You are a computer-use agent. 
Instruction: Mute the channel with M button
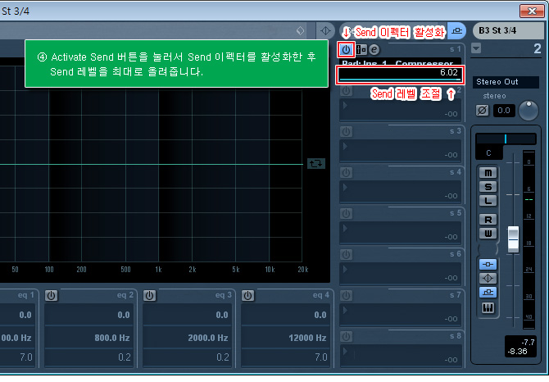click(488, 173)
